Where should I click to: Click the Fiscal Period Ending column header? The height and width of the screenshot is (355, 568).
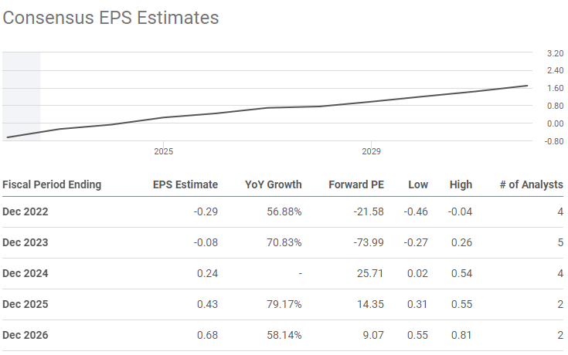click(52, 184)
